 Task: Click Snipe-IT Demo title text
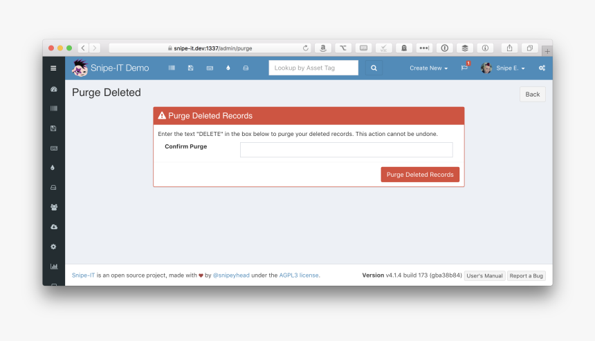(120, 68)
